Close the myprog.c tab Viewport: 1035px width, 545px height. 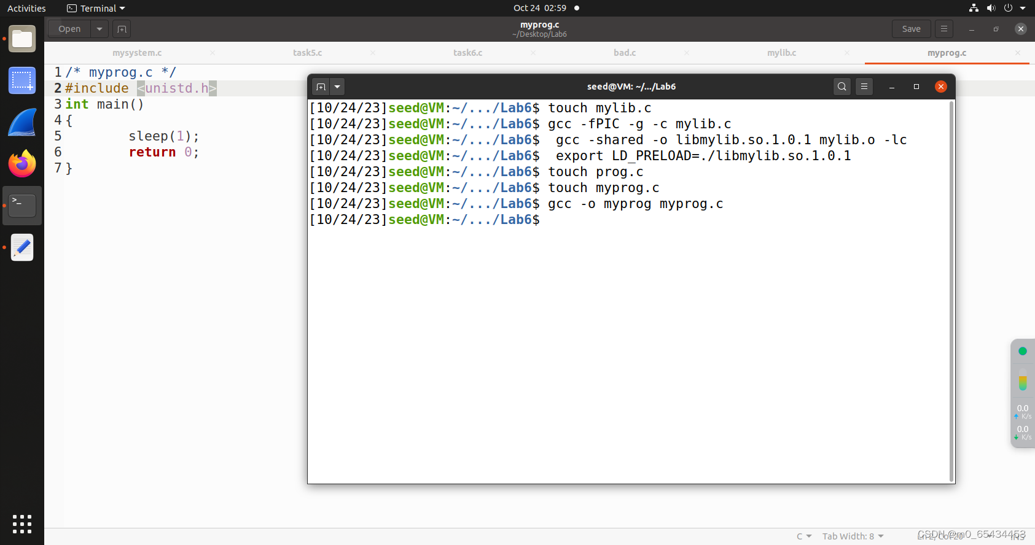1018,53
